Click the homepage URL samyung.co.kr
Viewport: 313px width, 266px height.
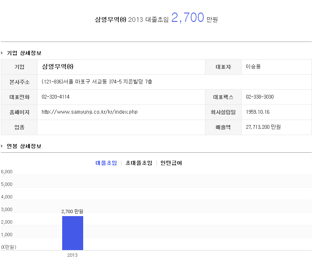click(x=89, y=112)
